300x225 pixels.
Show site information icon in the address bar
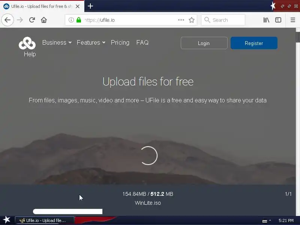[71, 20]
